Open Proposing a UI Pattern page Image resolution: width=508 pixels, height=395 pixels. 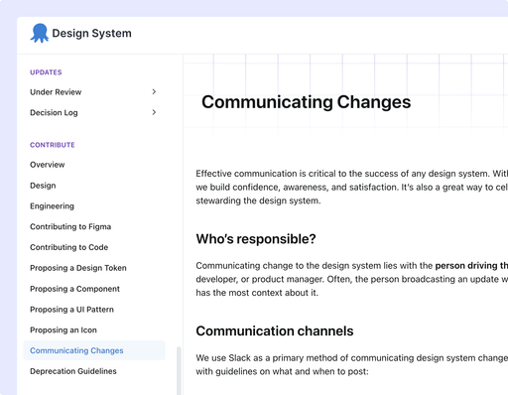pos(71,310)
